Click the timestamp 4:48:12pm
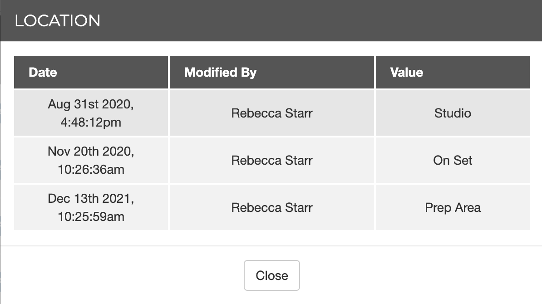The width and height of the screenshot is (542, 304). (x=91, y=122)
